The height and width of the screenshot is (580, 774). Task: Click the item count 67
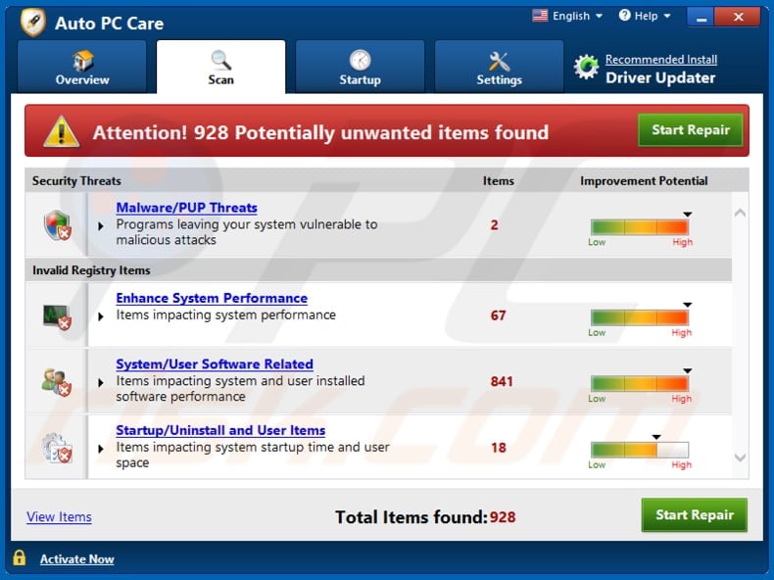point(498,315)
